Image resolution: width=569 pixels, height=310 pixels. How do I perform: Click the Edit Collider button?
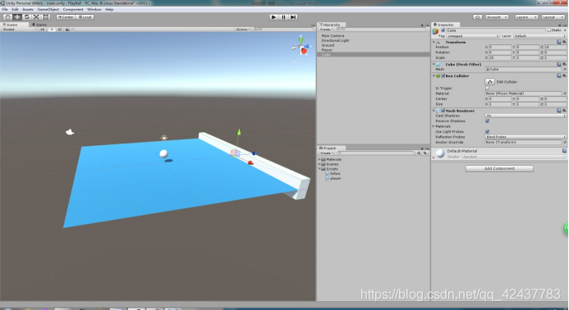(489, 82)
